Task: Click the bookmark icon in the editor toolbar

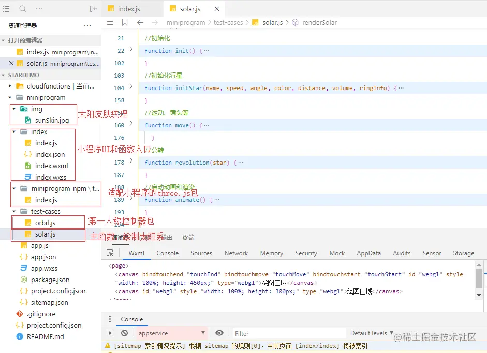Action: [125, 22]
